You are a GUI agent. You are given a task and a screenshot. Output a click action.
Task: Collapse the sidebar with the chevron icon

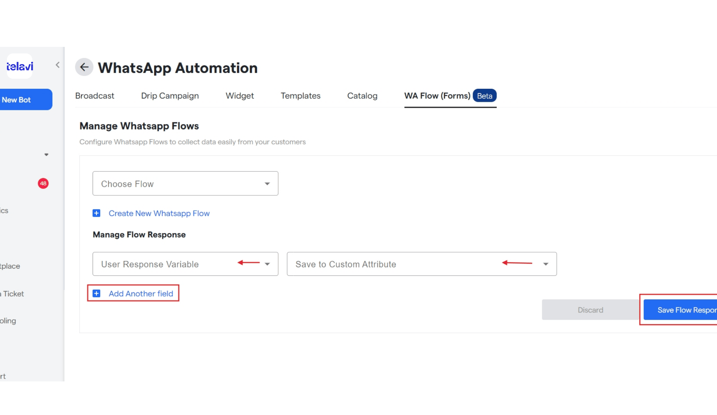coord(58,65)
